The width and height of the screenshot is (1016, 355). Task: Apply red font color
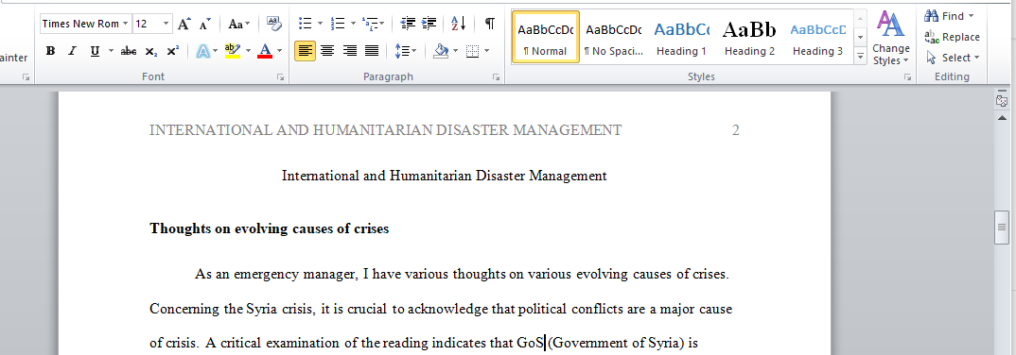pos(264,51)
